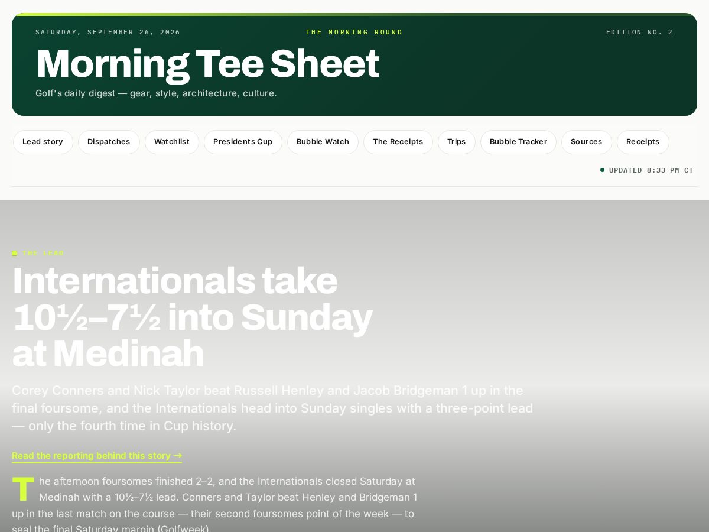Click the tagline 'Golf's daily digest'
The height and width of the screenshot is (532, 709).
tap(156, 93)
